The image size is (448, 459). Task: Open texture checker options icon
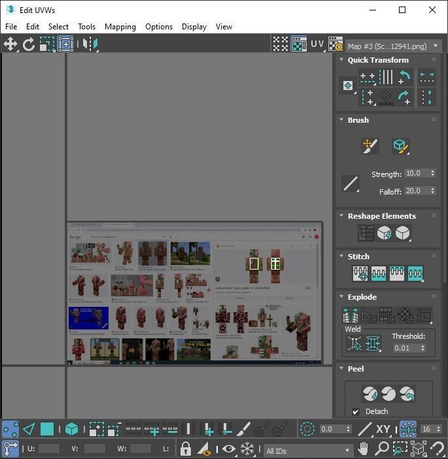coord(335,44)
